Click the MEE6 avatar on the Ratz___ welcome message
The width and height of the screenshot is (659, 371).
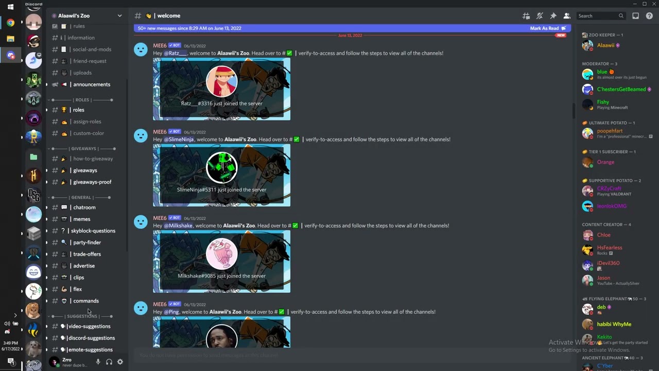click(x=141, y=49)
